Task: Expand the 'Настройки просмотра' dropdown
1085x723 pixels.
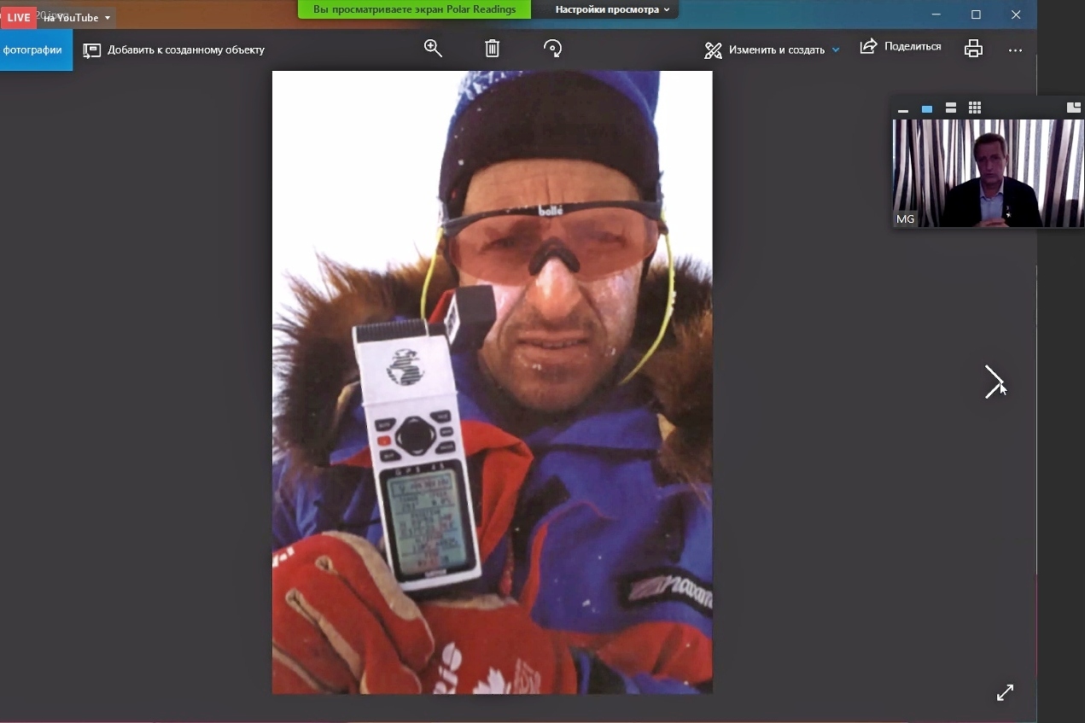Action: pos(611,9)
